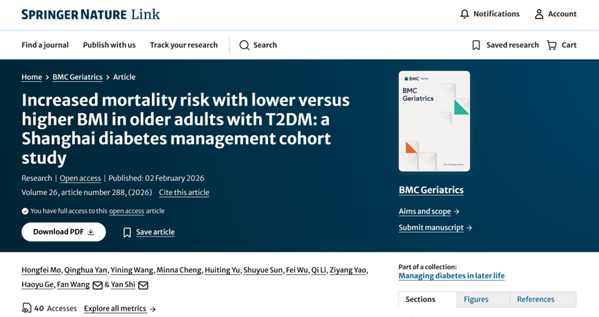Open Saved research bookmark icon
The width and height of the screenshot is (599, 317).
pos(476,45)
